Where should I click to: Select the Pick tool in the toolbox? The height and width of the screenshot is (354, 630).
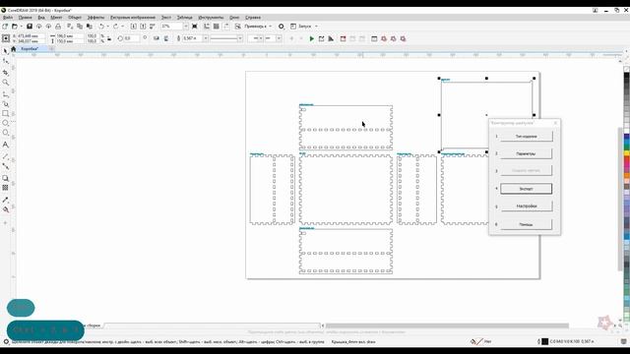tap(5, 51)
